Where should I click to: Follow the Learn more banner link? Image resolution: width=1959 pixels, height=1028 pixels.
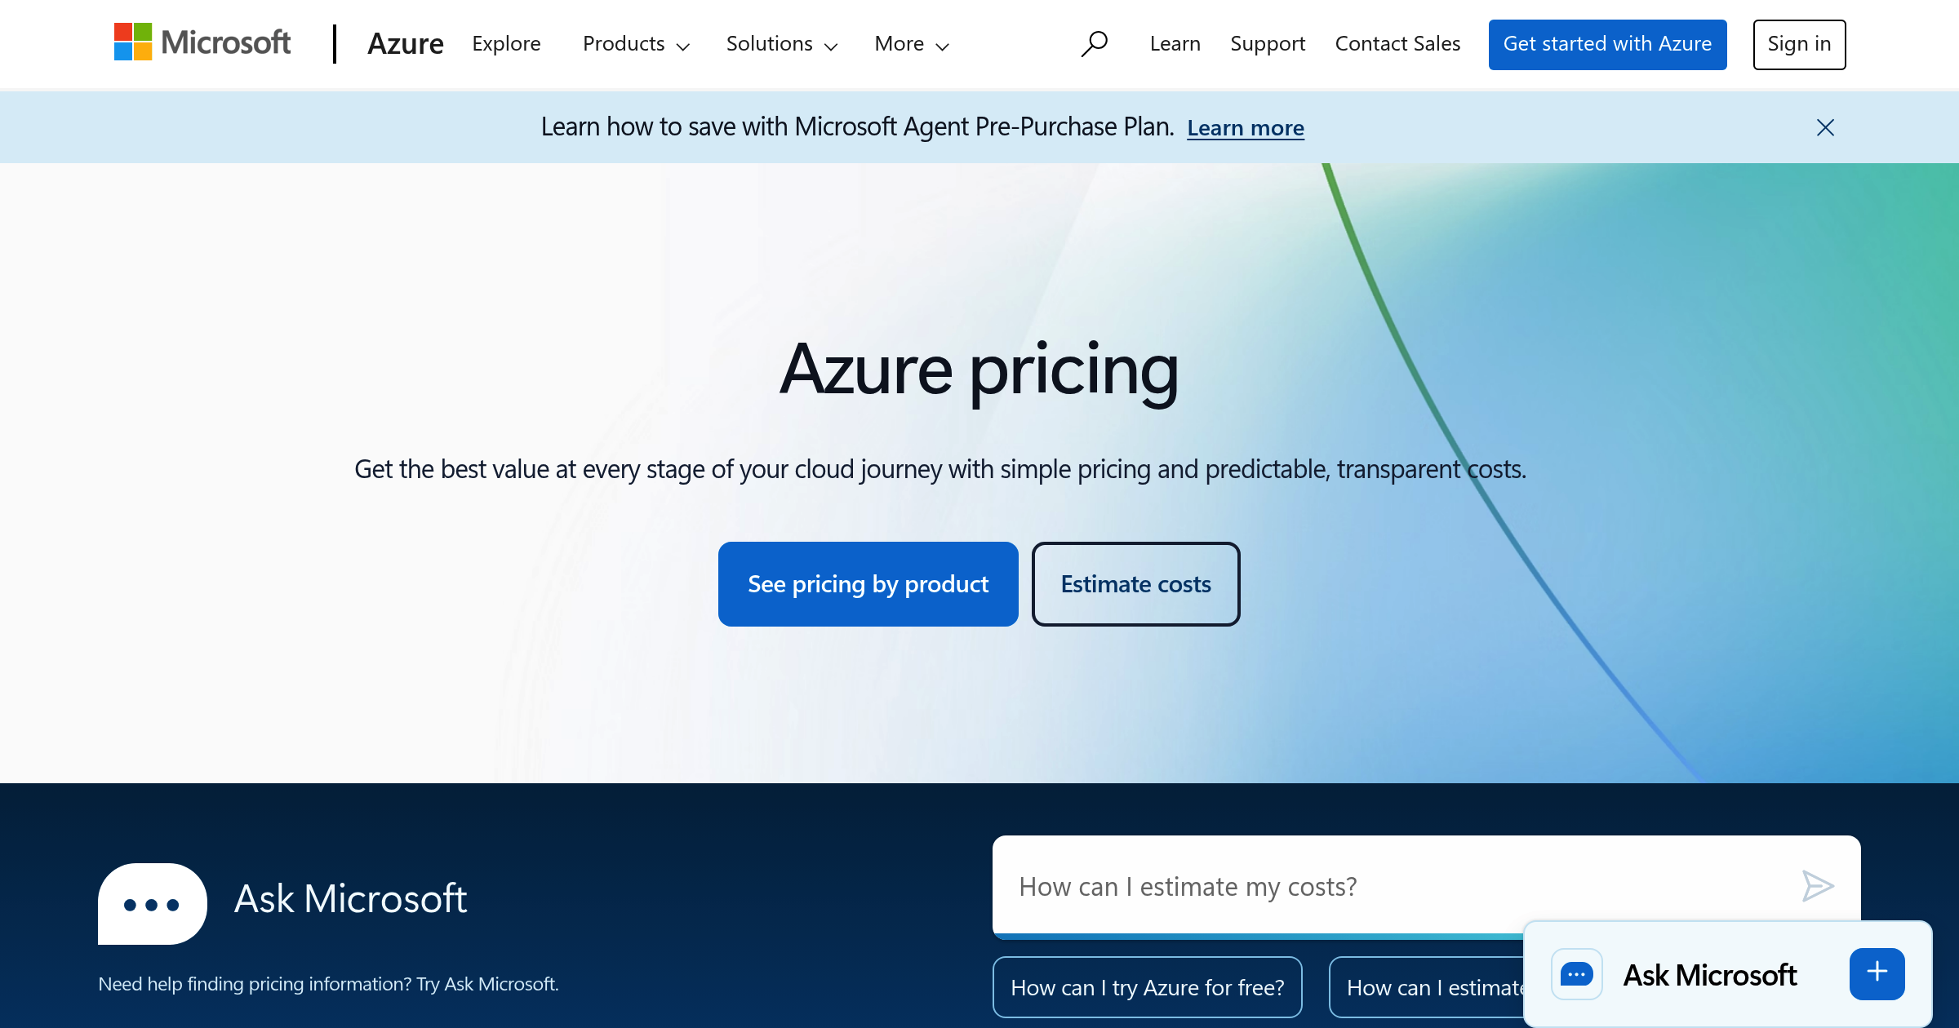point(1246,128)
